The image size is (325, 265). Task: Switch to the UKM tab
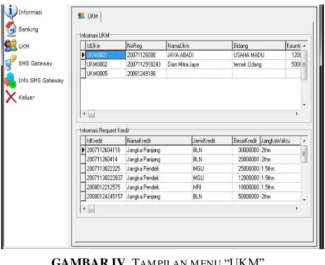pyautogui.click(x=88, y=16)
